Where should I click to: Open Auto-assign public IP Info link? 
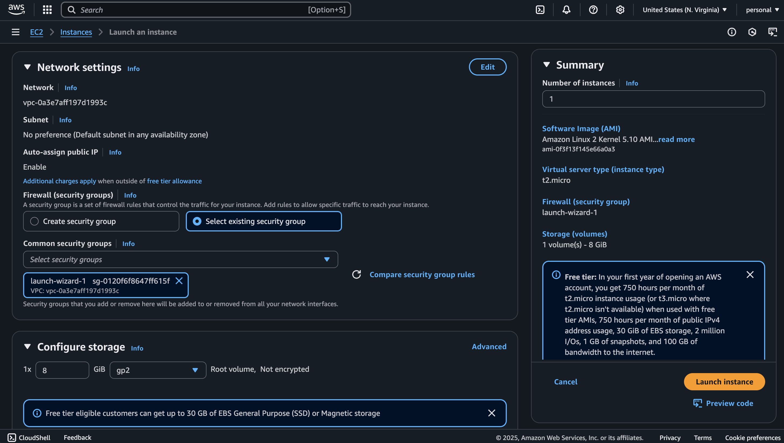pos(115,152)
